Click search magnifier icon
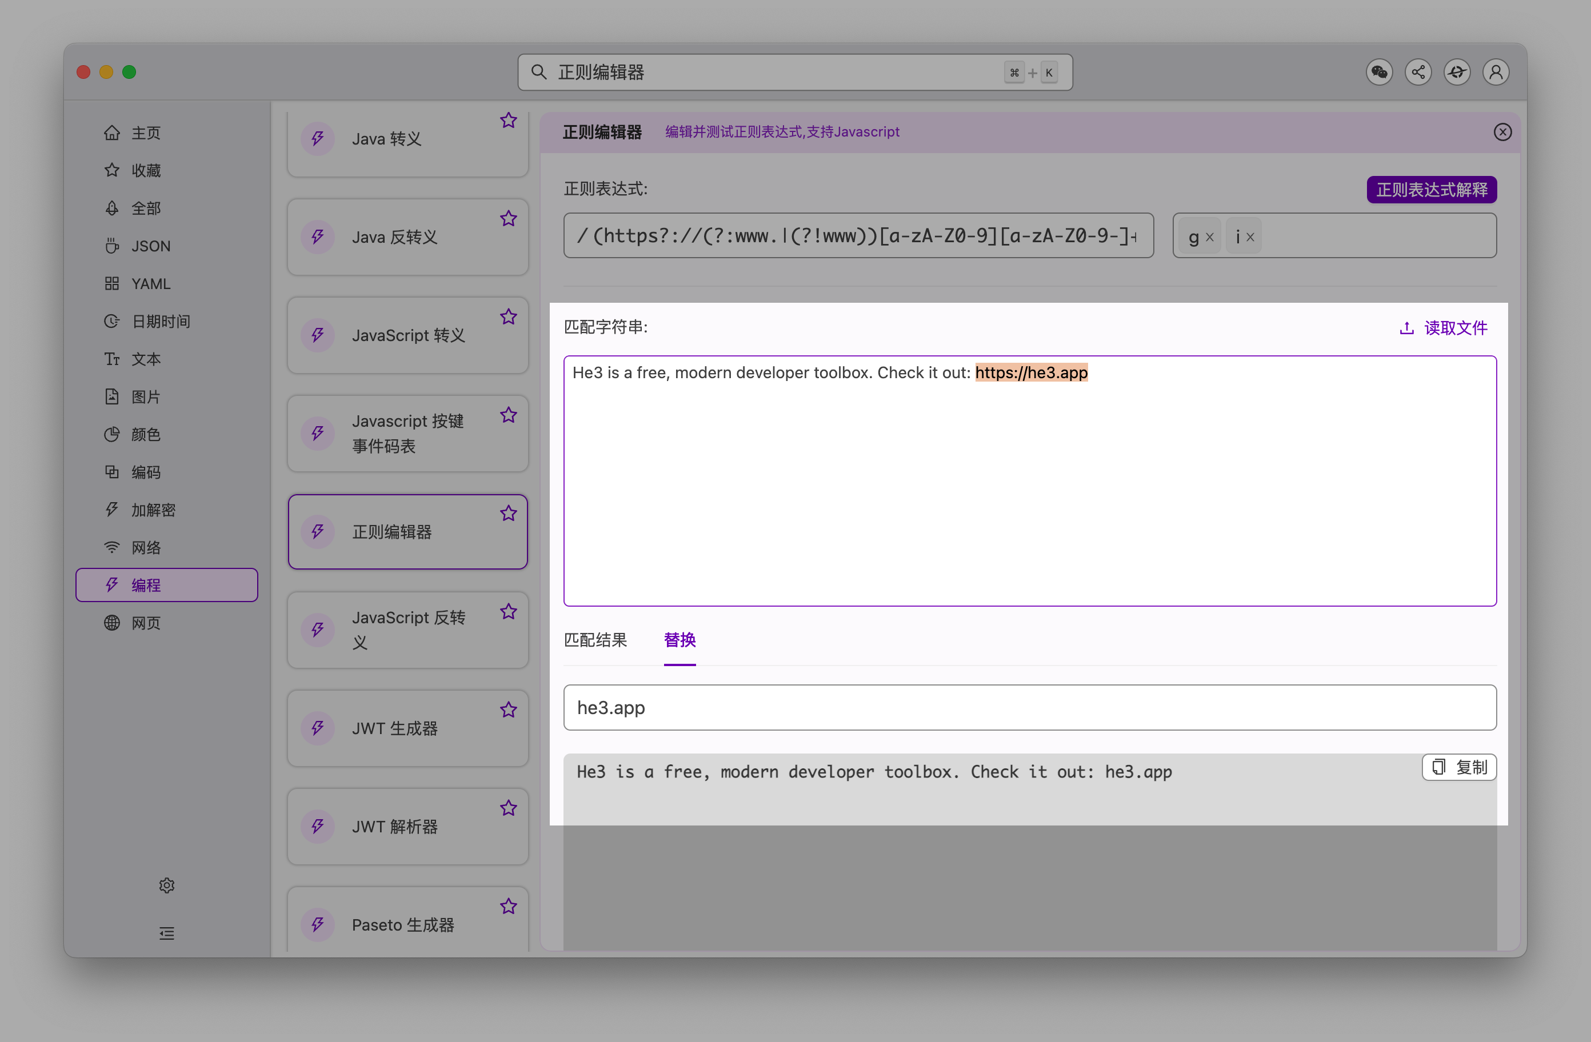The height and width of the screenshot is (1042, 1591). 539,72
